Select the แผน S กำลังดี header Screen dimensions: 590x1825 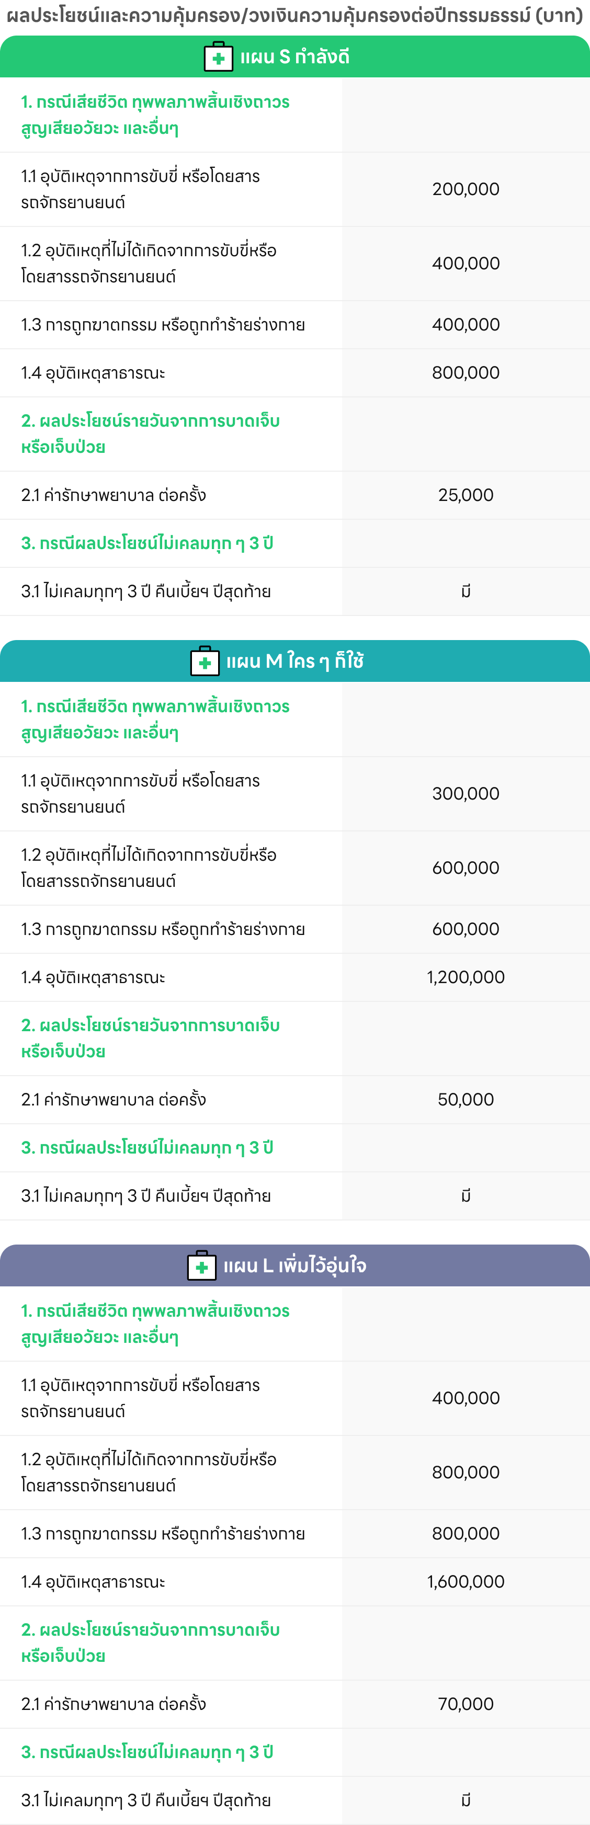click(294, 58)
